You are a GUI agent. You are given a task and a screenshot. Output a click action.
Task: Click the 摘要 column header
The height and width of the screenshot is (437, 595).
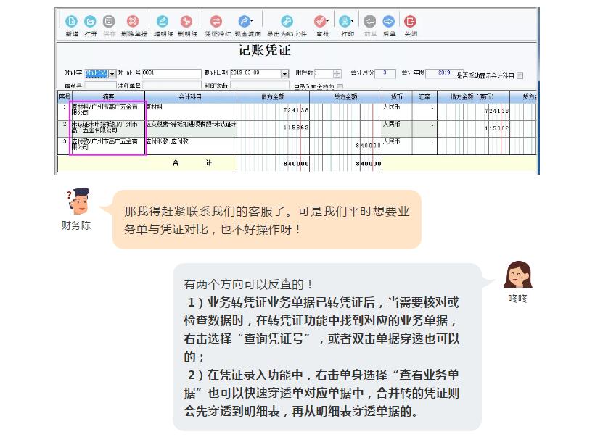tap(108, 96)
